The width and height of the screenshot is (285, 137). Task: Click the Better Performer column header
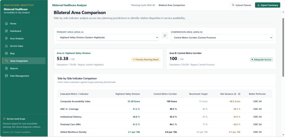(257, 94)
